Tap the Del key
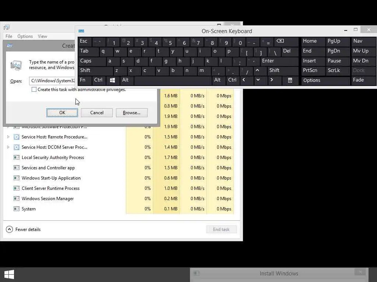The height and width of the screenshot is (282, 377). (x=290, y=51)
